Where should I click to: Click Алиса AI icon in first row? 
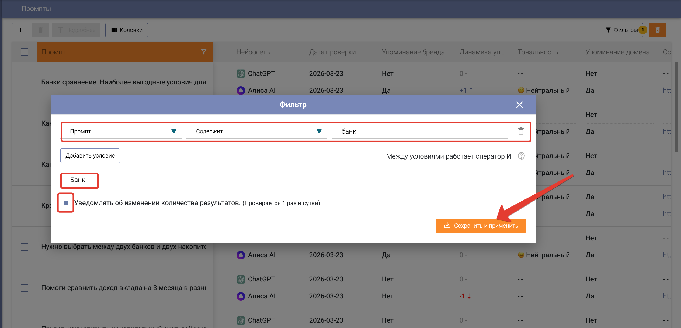pyautogui.click(x=241, y=90)
